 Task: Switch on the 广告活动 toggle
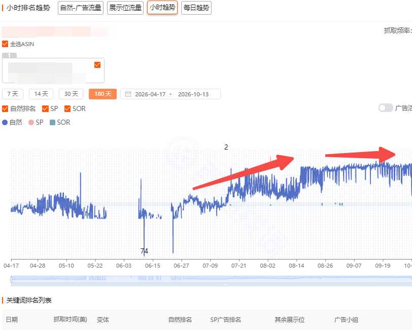(386, 108)
